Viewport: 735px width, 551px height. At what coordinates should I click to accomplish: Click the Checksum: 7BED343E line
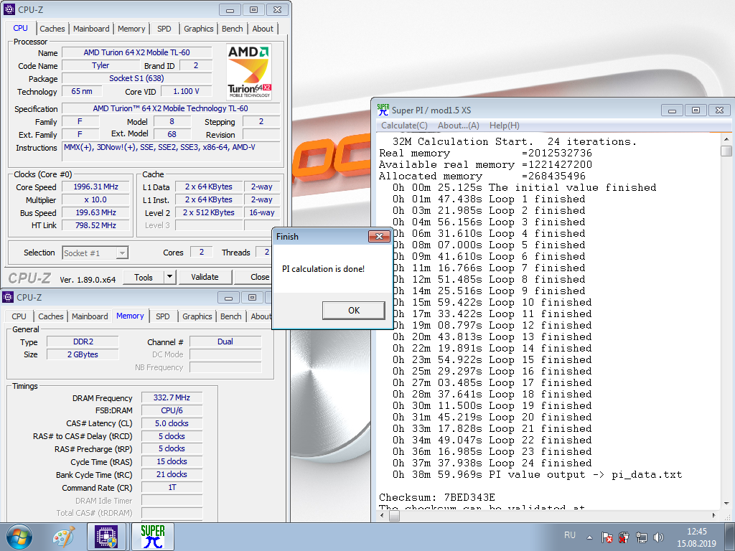coord(437,497)
